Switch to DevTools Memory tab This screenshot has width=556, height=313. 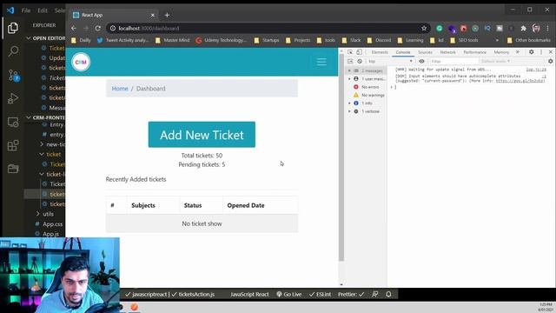[x=501, y=52]
